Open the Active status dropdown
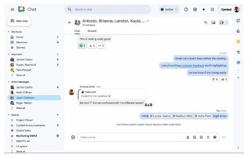Image resolution: width=252 pixels, height=158 pixels. (169, 10)
